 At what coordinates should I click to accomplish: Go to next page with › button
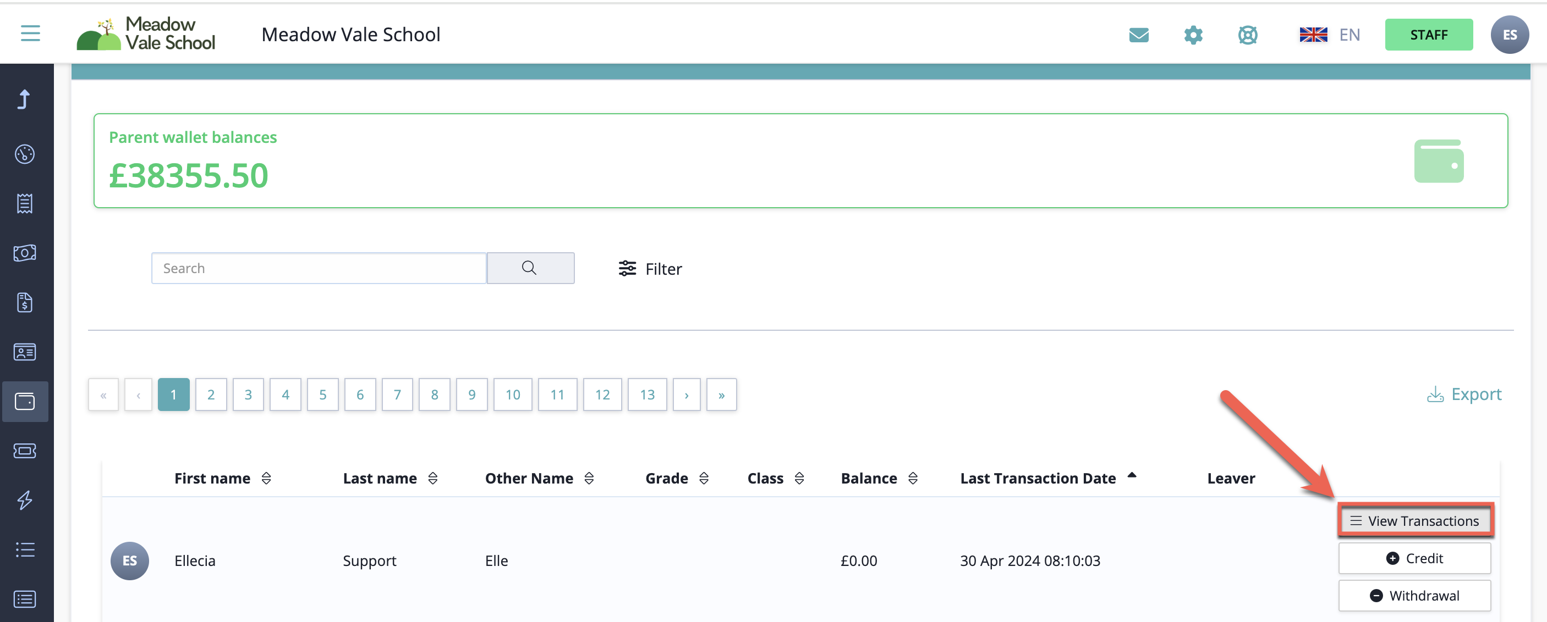[687, 395]
